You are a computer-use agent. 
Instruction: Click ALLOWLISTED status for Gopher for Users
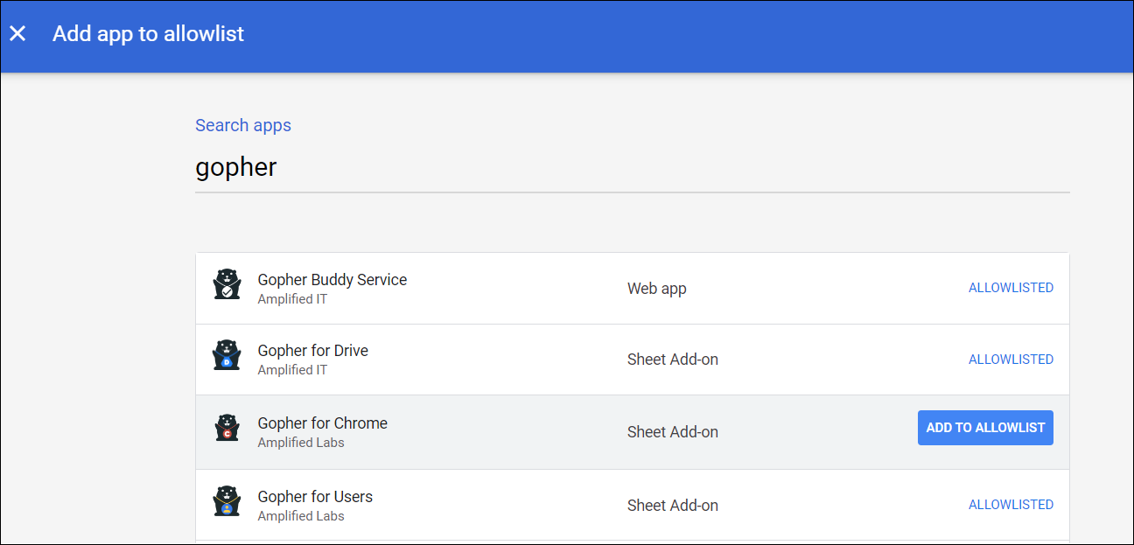click(1011, 505)
